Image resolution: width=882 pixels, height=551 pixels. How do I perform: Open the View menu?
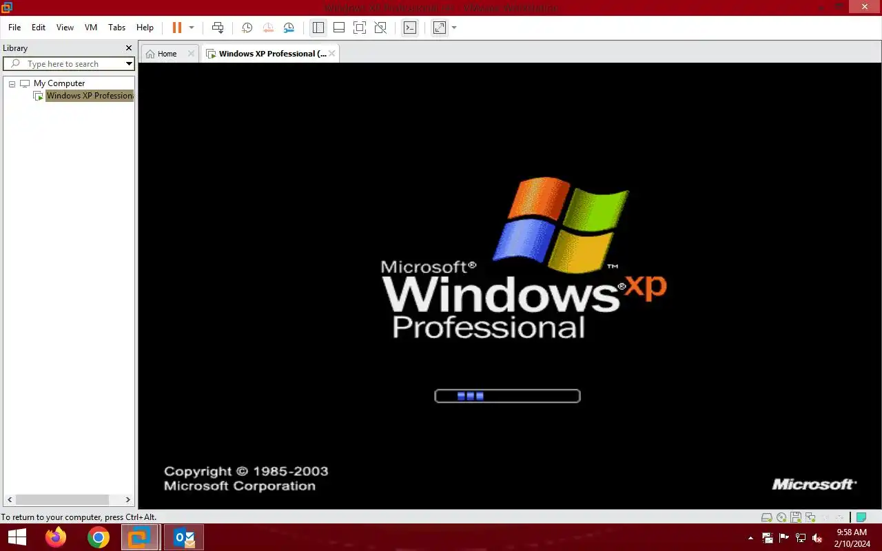[x=65, y=28]
